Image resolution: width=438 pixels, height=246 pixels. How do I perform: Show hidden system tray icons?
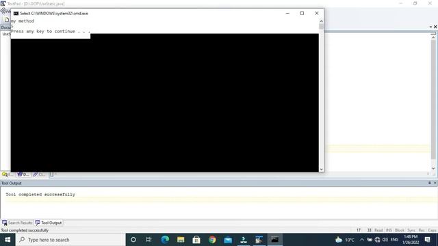[362, 240]
